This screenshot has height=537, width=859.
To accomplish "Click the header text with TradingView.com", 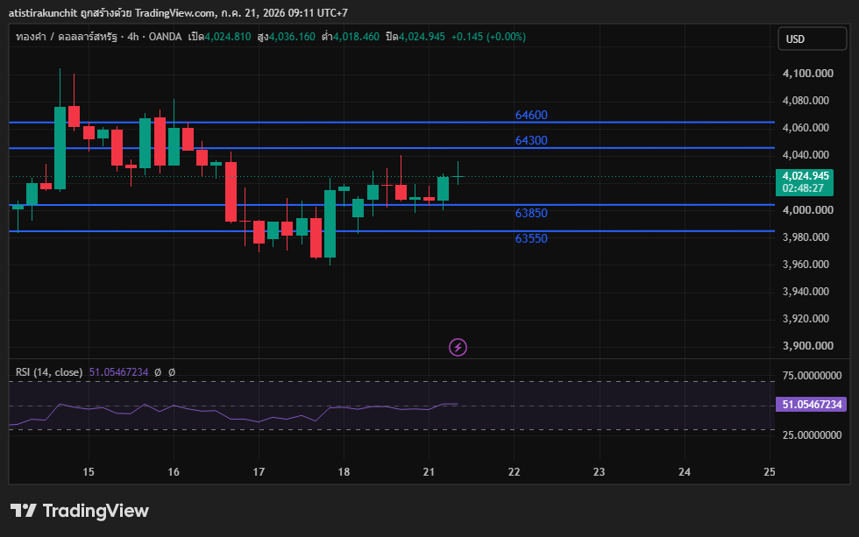I will tap(177, 12).
